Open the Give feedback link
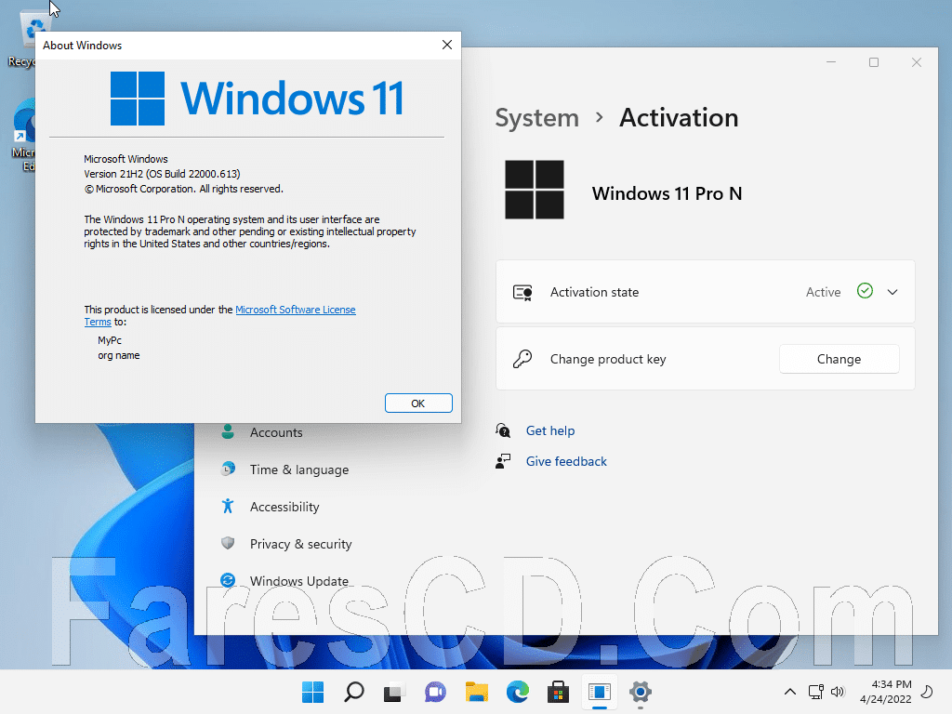The image size is (952, 714). coord(566,461)
